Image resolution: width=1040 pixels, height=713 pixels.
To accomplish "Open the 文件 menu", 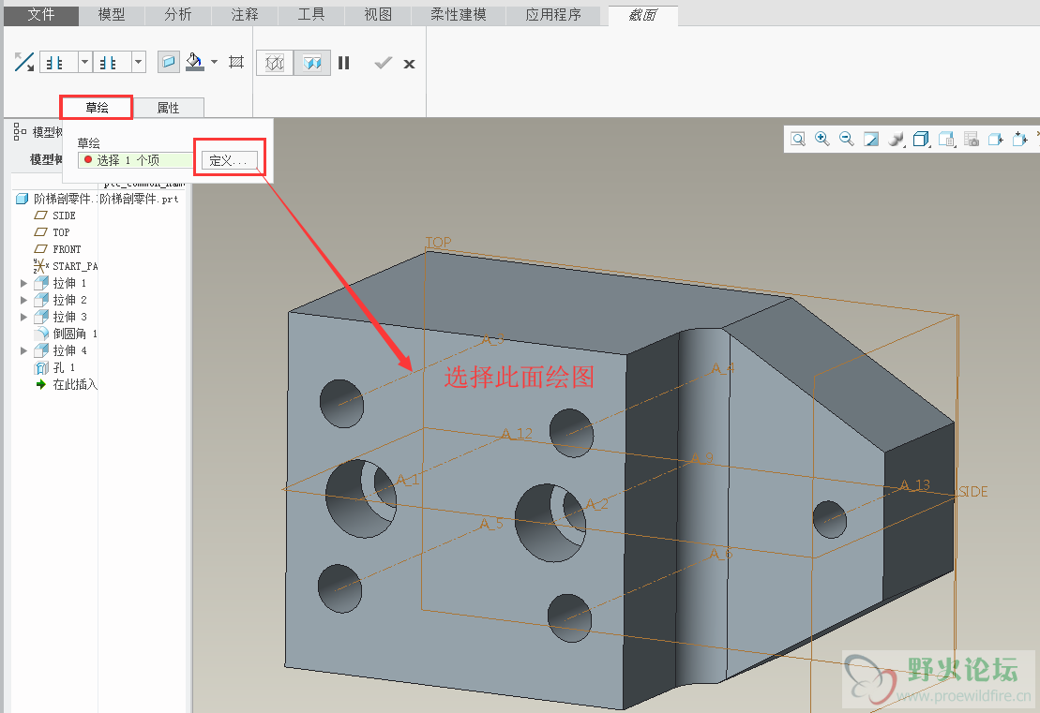I will [x=41, y=15].
